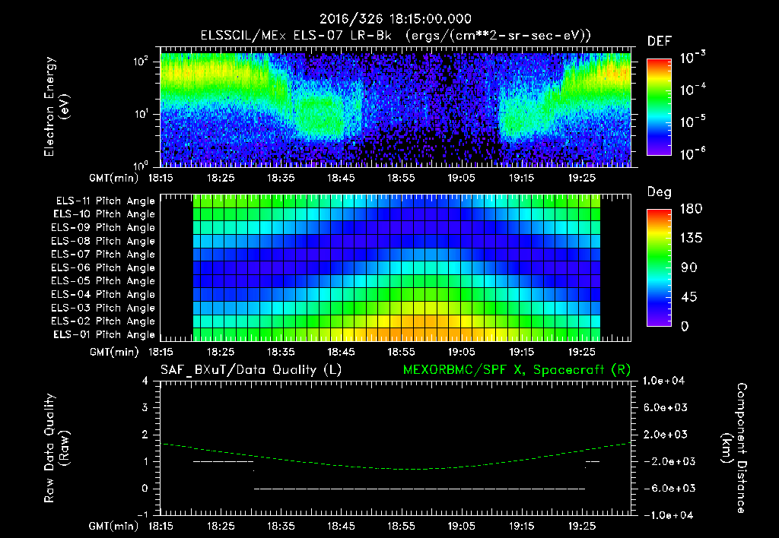This screenshot has width=779, height=538.
Task: Click the 2 tick on Raw Data Quality axis
Action: pyautogui.click(x=145, y=434)
